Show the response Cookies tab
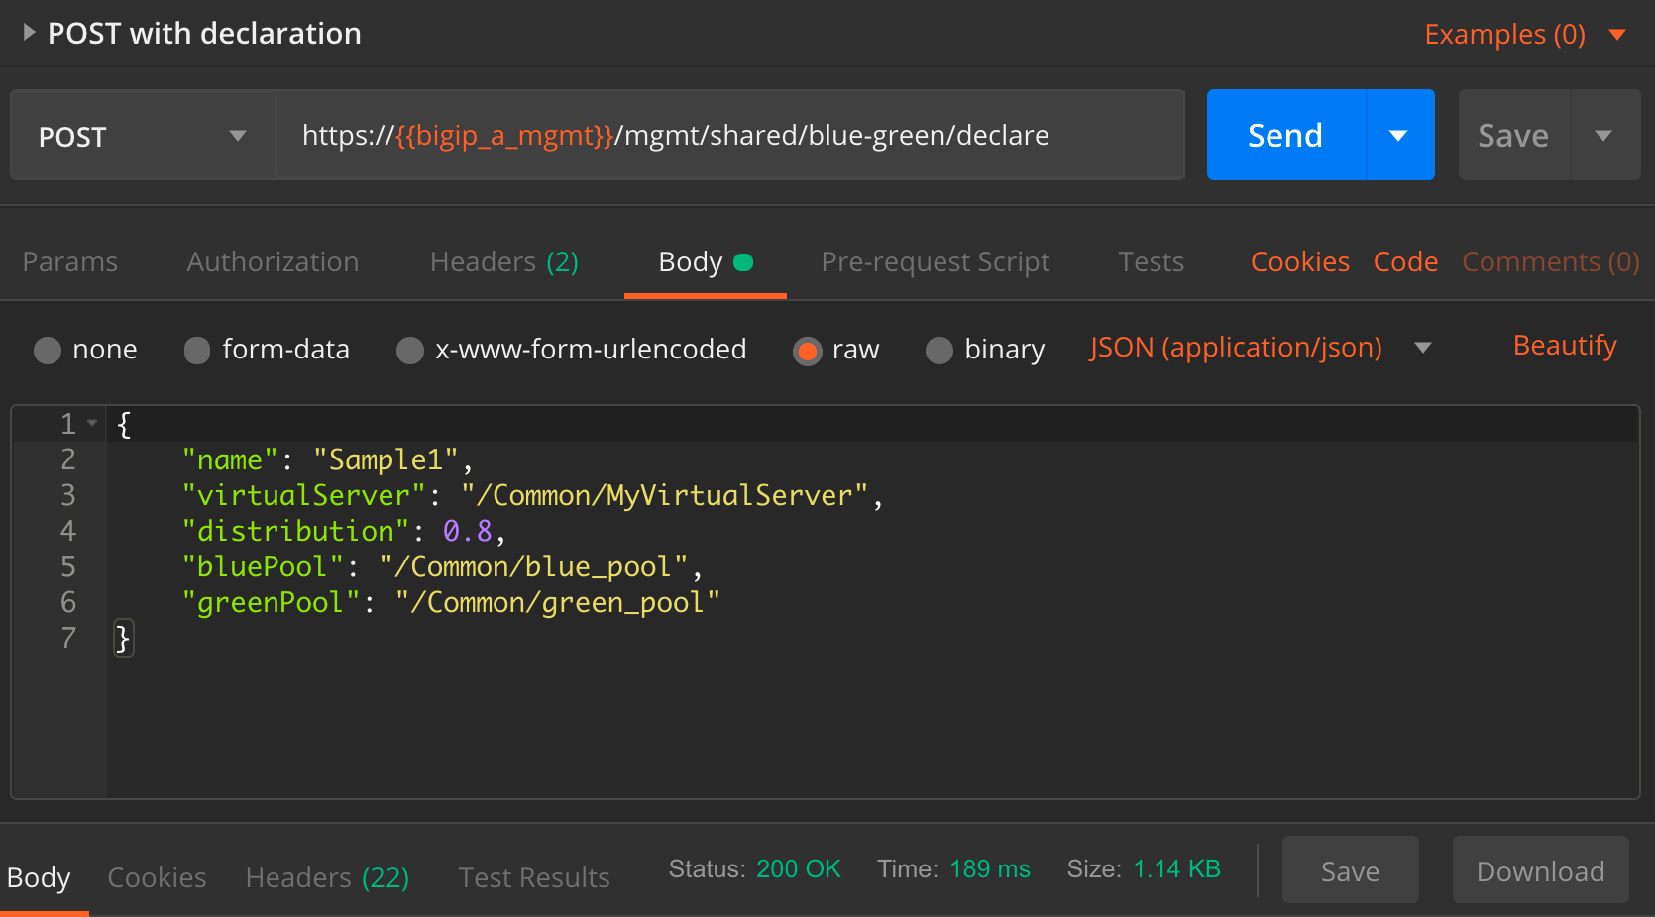1655x917 pixels. [157, 878]
